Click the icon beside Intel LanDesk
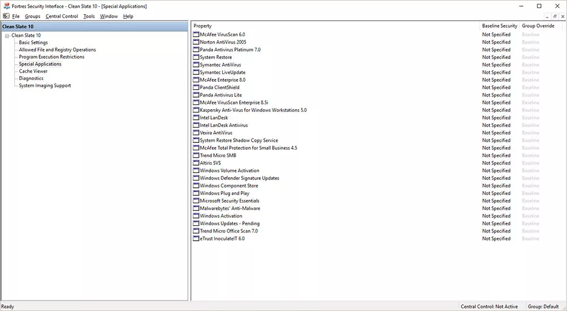Screen dimensions: 567x311 [x=196, y=117]
